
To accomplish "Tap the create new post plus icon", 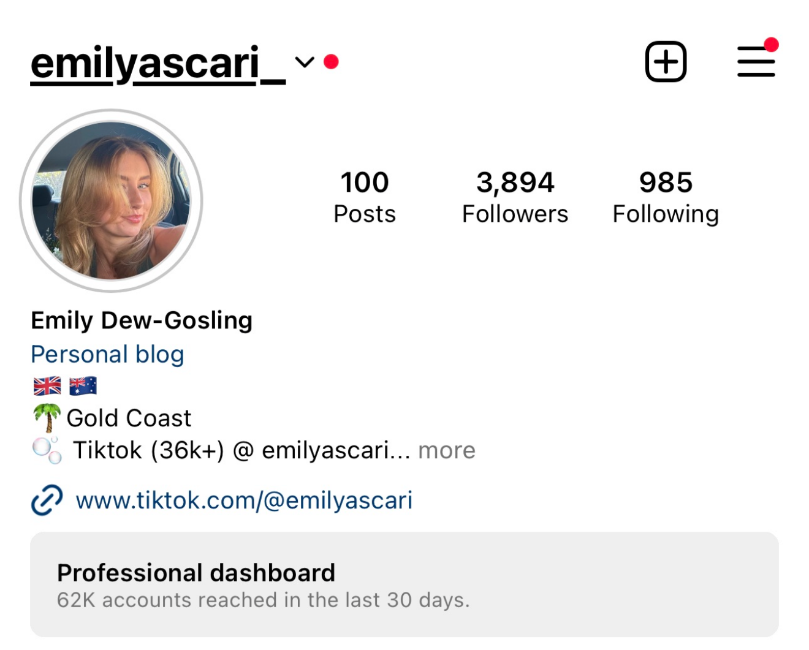I will (666, 61).
